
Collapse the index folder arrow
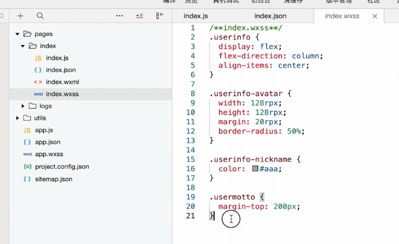(x=23, y=46)
